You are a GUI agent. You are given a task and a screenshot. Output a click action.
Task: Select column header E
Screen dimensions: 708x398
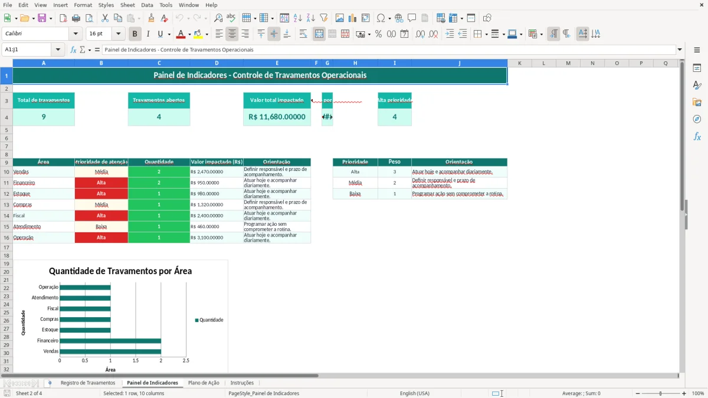click(x=277, y=63)
